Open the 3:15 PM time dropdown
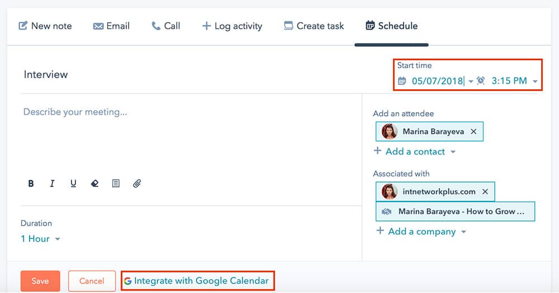The image size is (559, 293). click(514, 81)
